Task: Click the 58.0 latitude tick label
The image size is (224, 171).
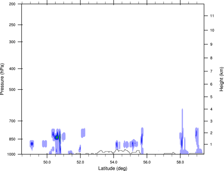Action: pyautogui.click(x=180, y=162)
